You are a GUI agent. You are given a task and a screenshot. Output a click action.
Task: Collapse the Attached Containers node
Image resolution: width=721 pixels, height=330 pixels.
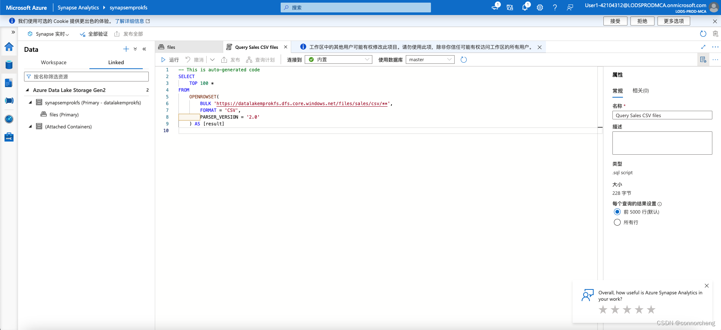(x=30, y=127)
